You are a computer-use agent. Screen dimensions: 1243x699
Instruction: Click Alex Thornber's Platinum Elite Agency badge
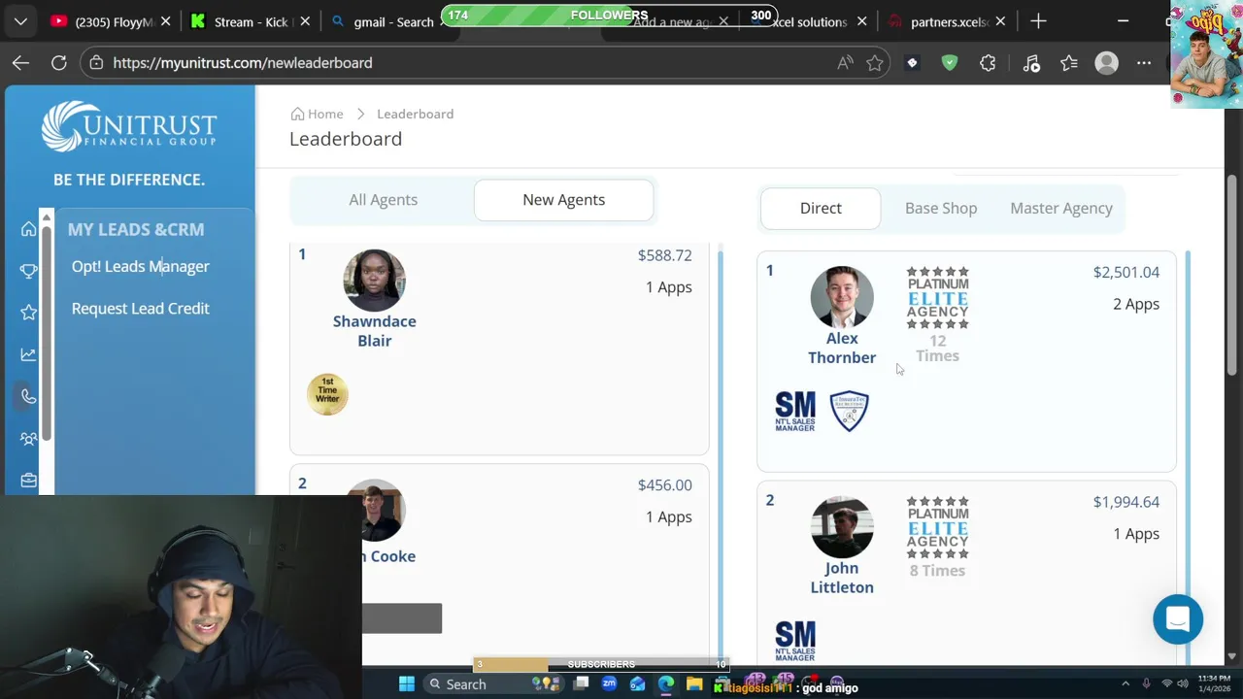click(937, 298)
